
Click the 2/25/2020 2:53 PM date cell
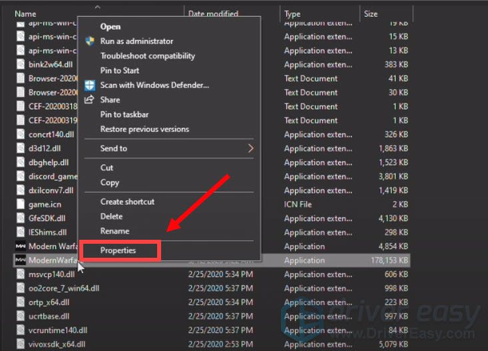point(220,344)
